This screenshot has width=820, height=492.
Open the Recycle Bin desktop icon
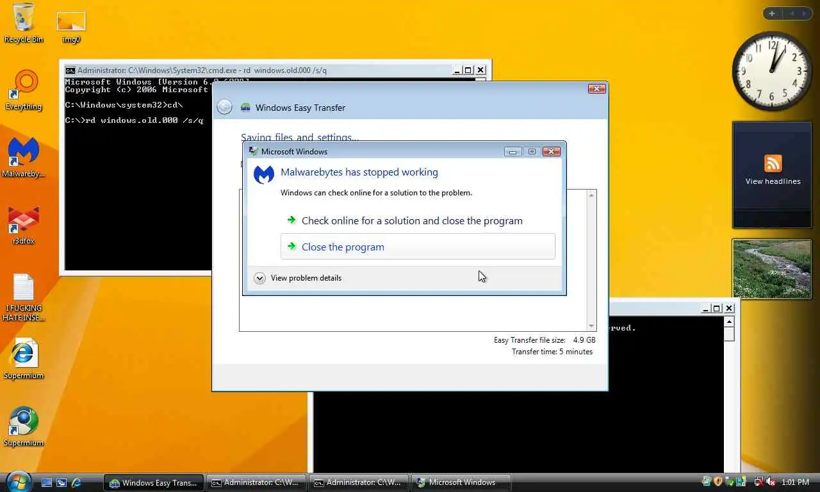(24, 23)
